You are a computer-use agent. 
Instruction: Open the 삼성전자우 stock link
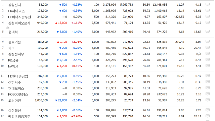coord(16,54)
